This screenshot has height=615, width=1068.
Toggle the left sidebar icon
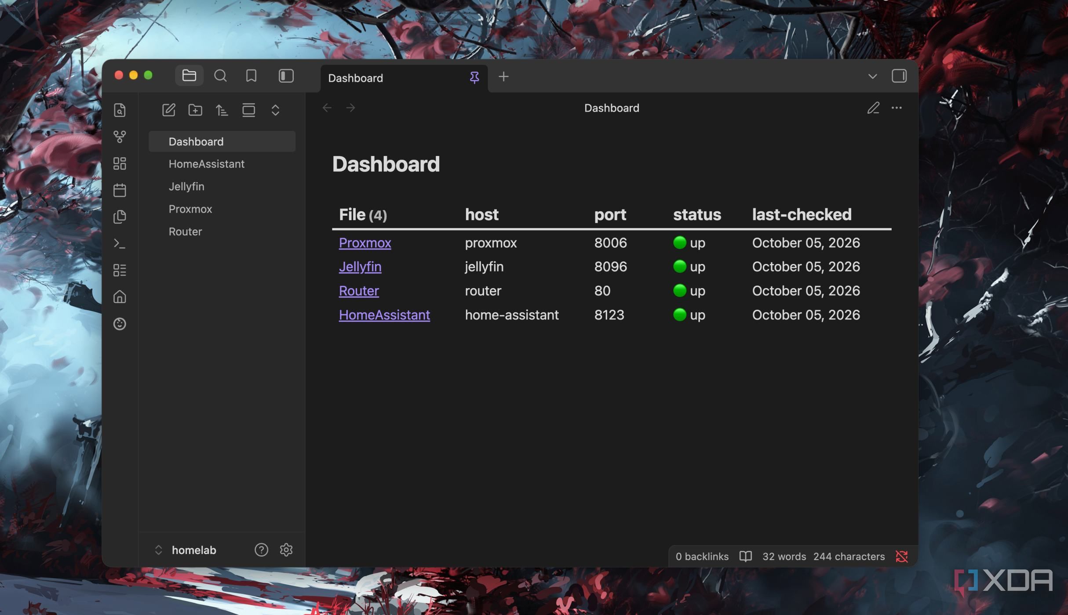coord(286,76)
